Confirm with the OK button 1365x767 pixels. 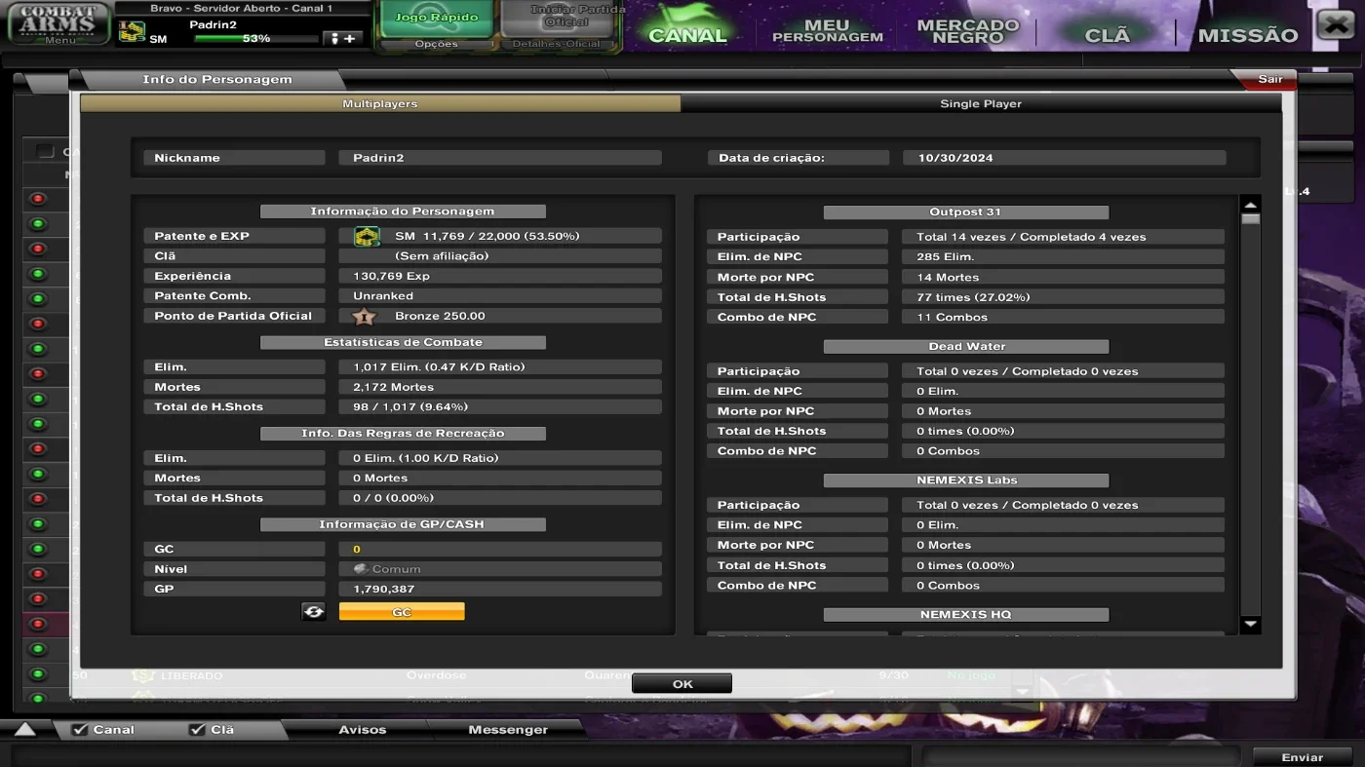pyautogui.click(x=682, y=683)
